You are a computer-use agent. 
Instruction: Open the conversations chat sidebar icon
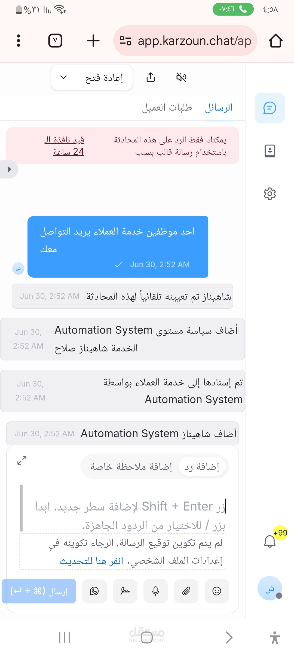click(x=269, y=108)
